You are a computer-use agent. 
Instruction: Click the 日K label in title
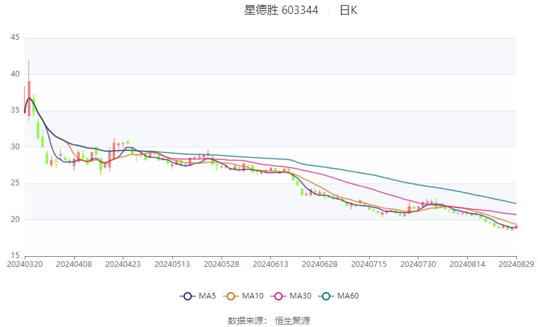point(348,10)
